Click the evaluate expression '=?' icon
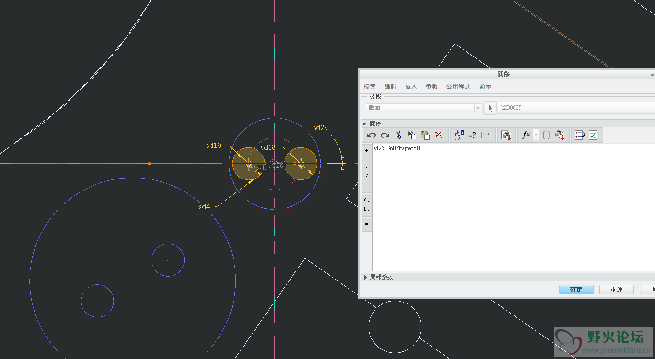This screenshot has height=359, width=655. click(x=472, y=135)
